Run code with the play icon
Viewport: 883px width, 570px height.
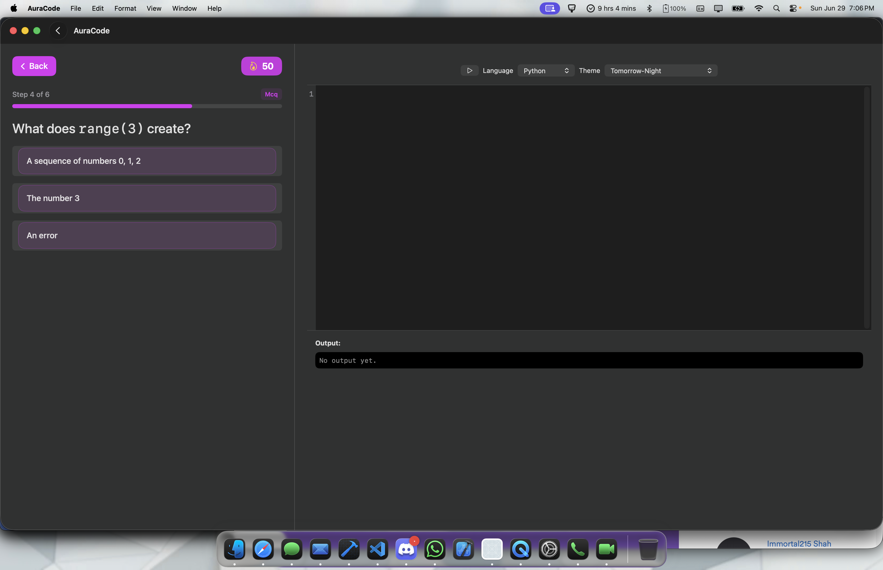[x=469, y=70]
